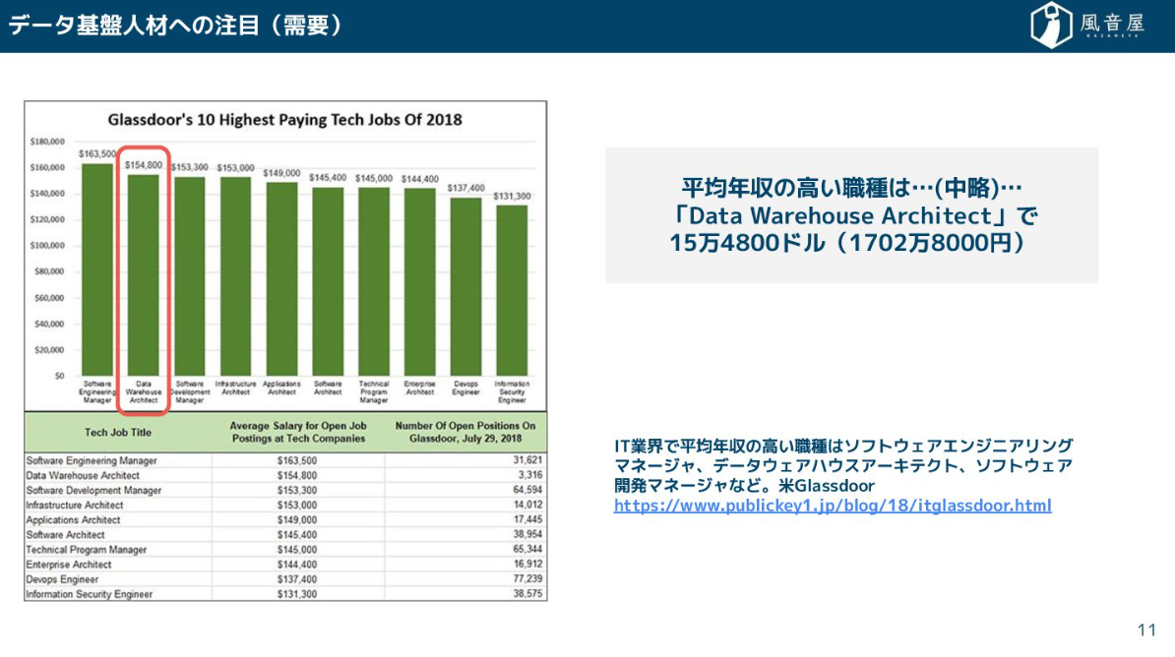This screenshot has height=657, width=1175.
Task: Click the Information Security Engineer bar
Action: 512,289
